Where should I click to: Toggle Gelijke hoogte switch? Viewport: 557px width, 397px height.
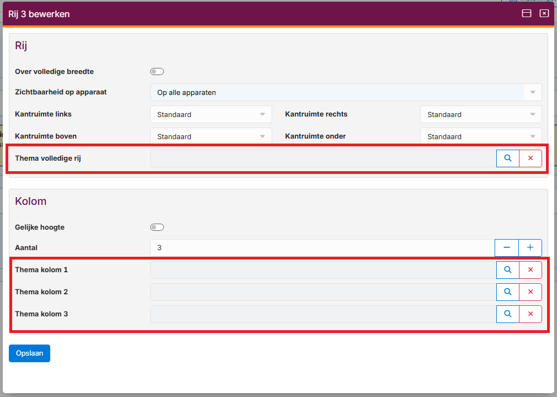click(157, 227)
